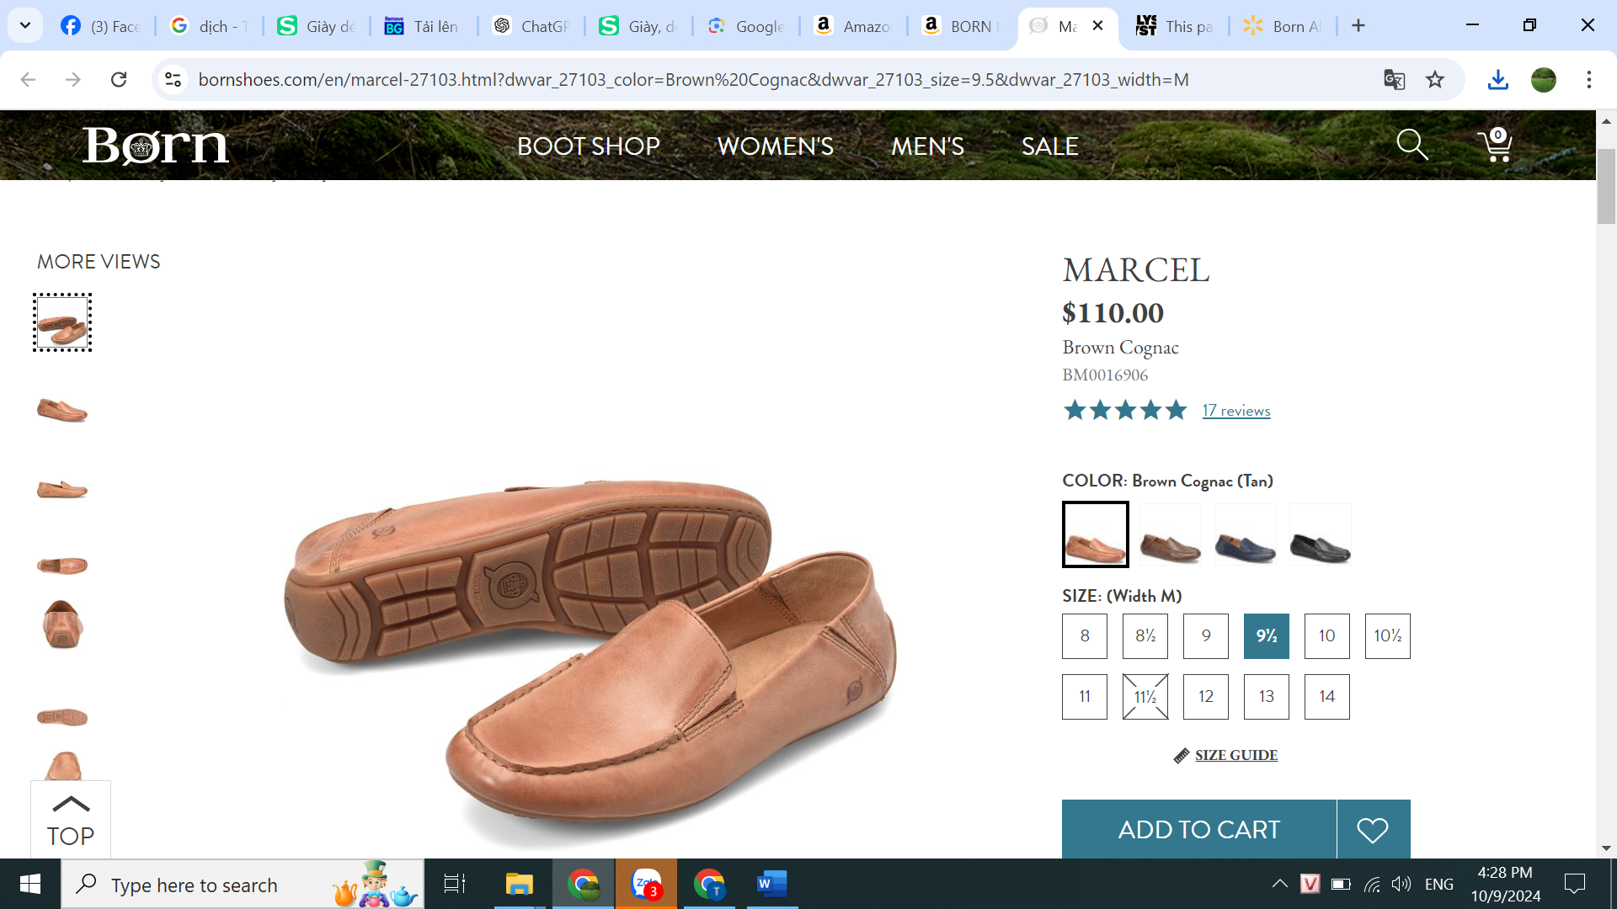The image size is (1617, 909).
Task: Open Microsoft Word from taskbar
Action: click(771, 884)
